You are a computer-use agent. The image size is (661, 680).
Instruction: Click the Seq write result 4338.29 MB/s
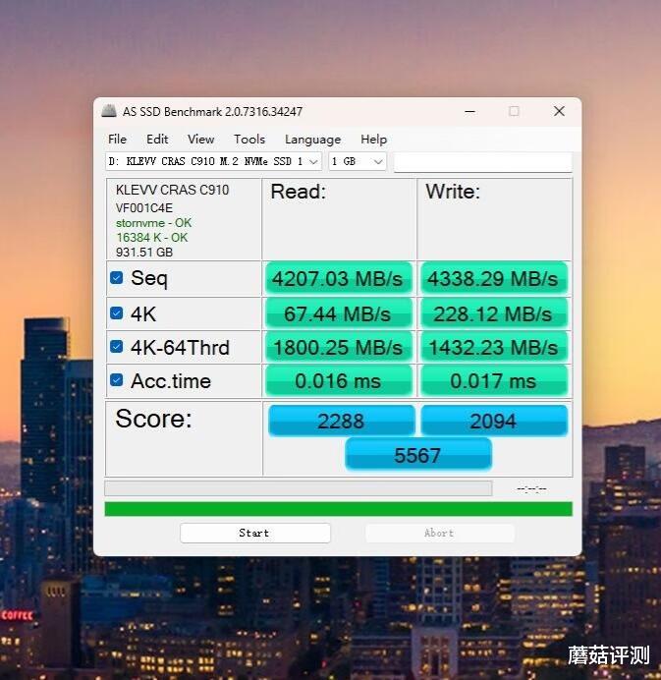coord(494,278)
